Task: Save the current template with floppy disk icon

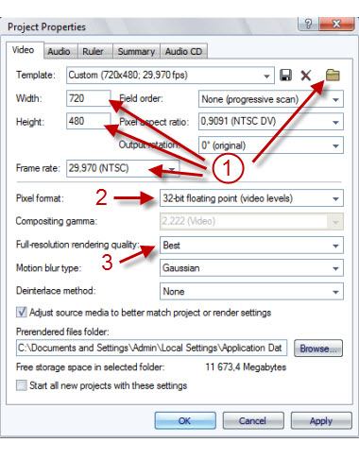Action: coord(285,76)
